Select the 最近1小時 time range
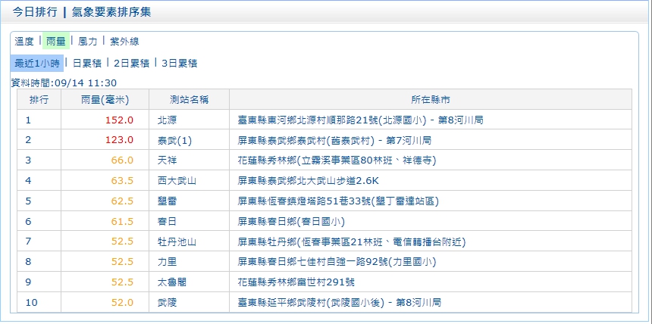The height and width of the screenshot is (324, 652). tap(36, 64)
